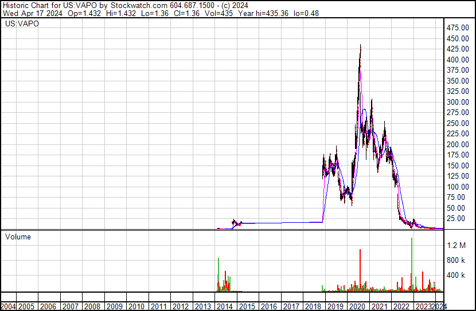Select the 2014 year on the time axis
Viewport: 476px width, 311px height.
click(225, 306)
